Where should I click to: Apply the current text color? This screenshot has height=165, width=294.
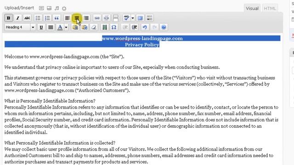point(60,27)
